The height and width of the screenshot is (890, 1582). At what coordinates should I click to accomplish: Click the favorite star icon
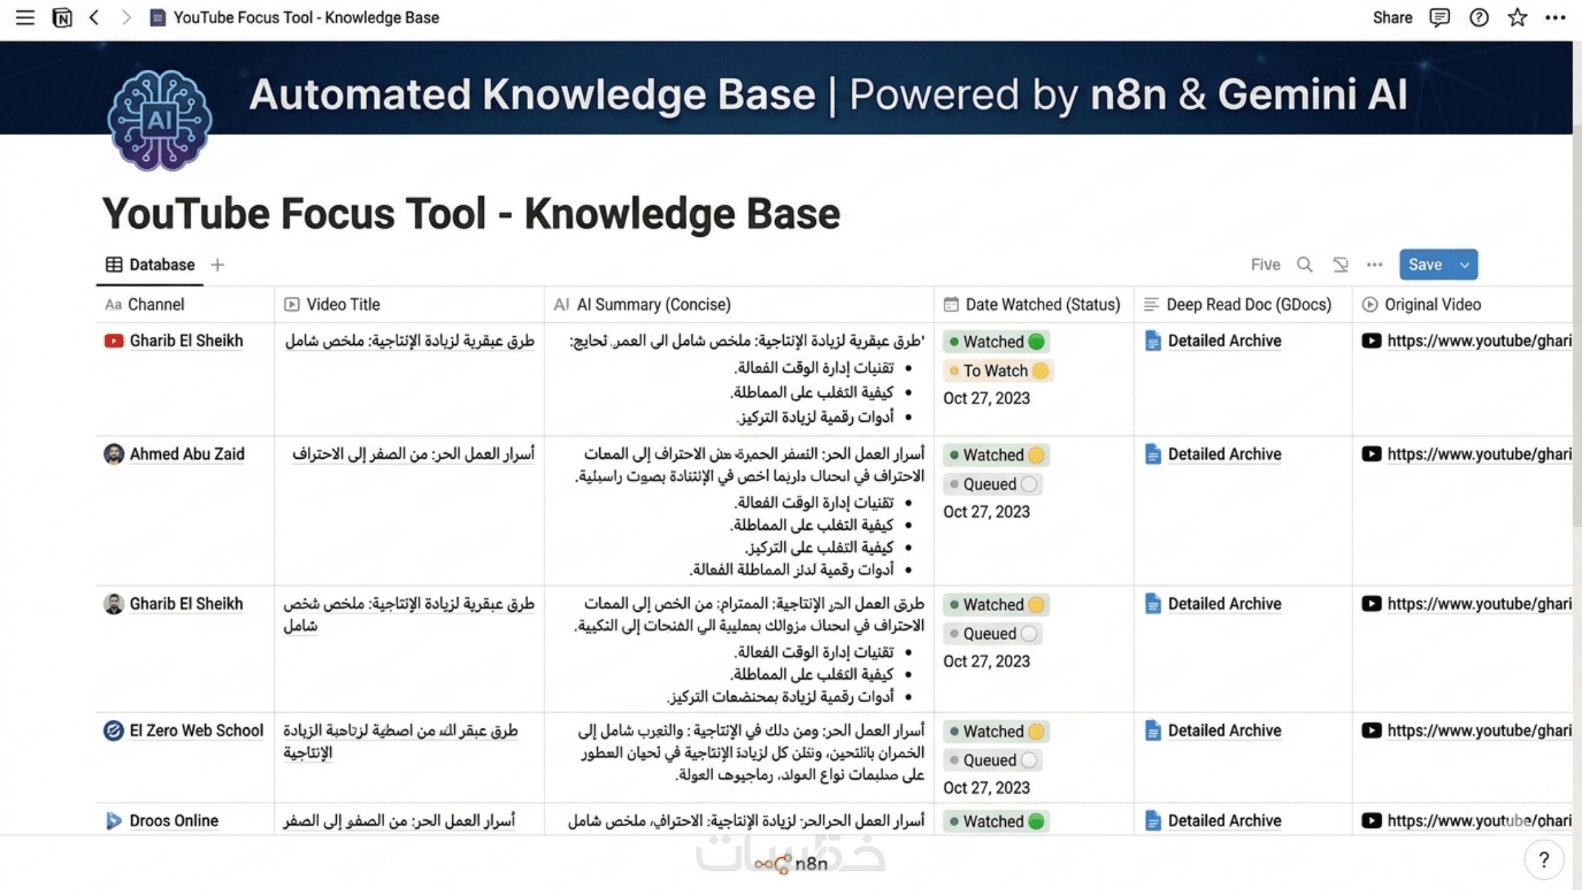(1517, 18)
